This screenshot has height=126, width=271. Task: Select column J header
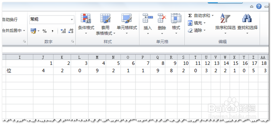pyautogui.click(x=43, y=57)
